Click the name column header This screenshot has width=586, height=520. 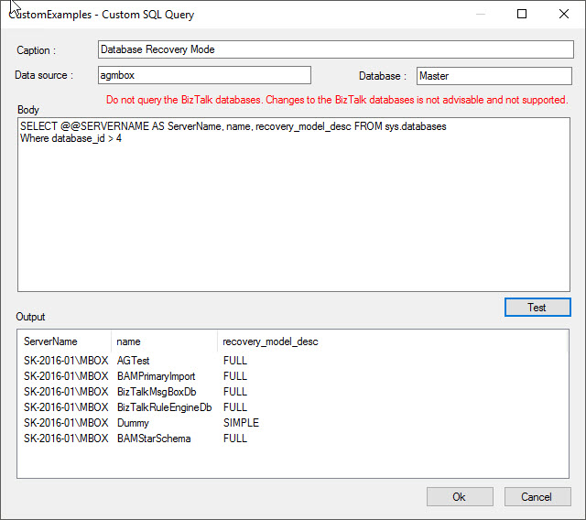129,341
